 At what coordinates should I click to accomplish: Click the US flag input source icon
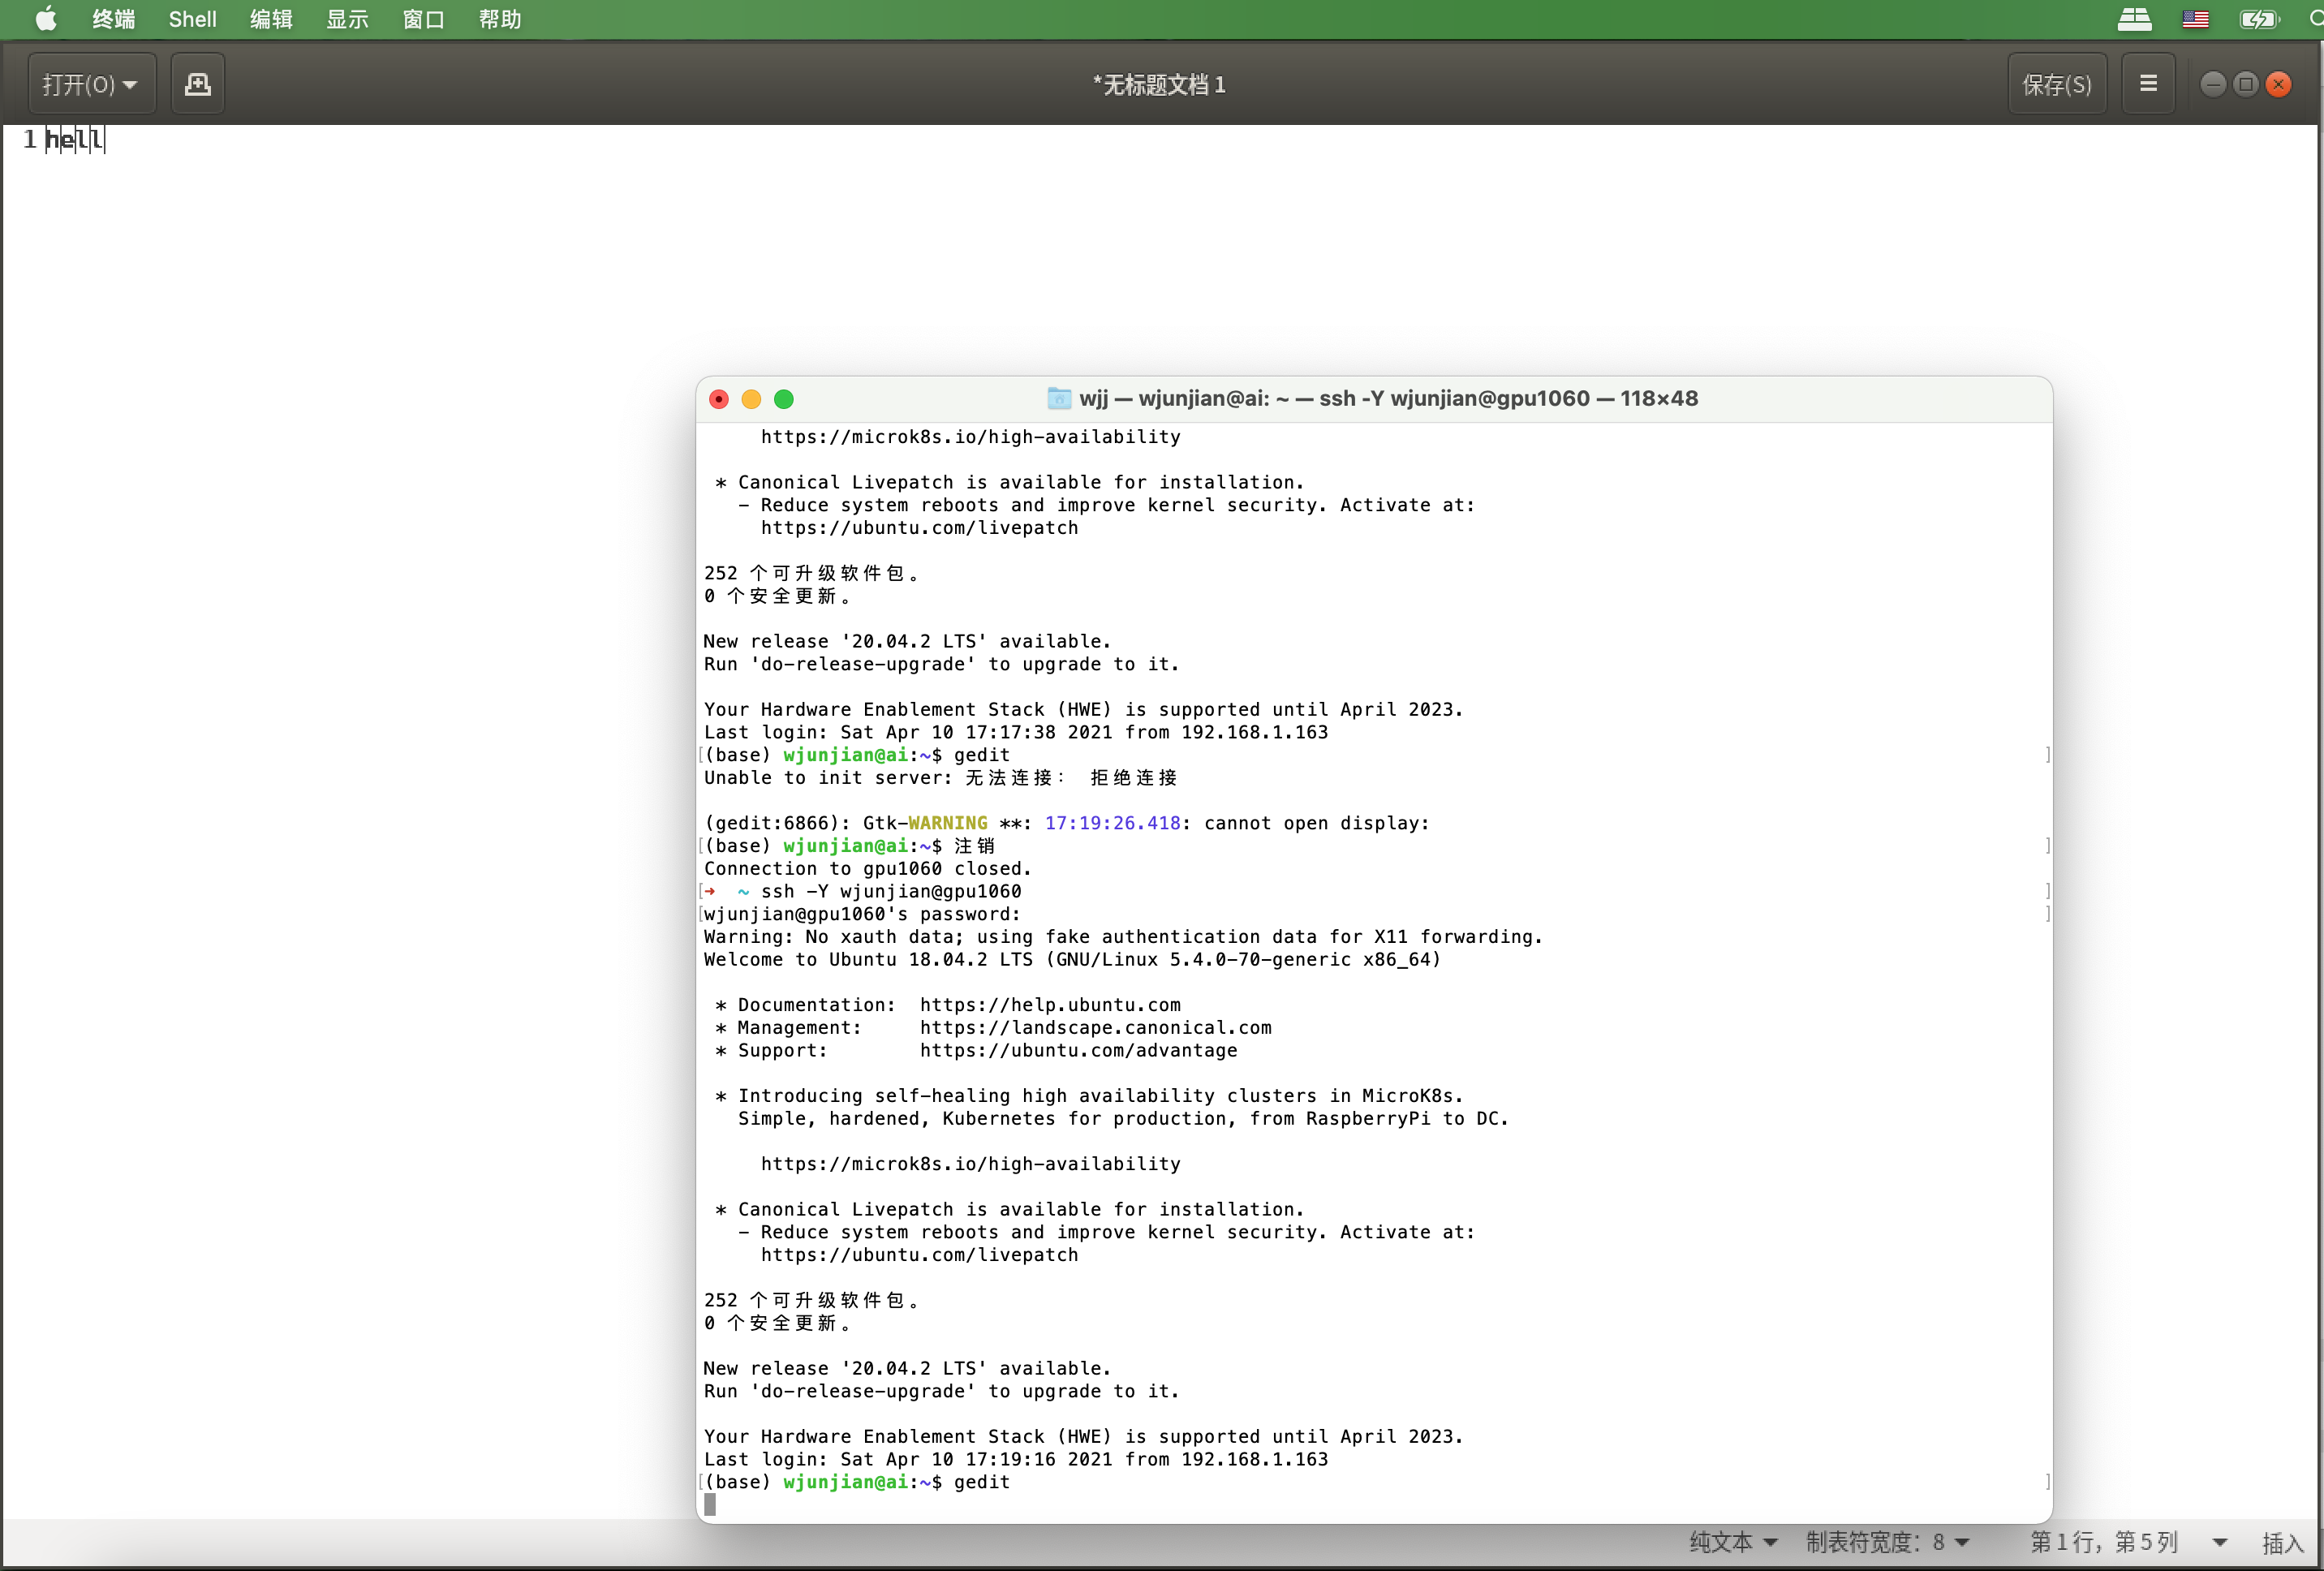2195,19
